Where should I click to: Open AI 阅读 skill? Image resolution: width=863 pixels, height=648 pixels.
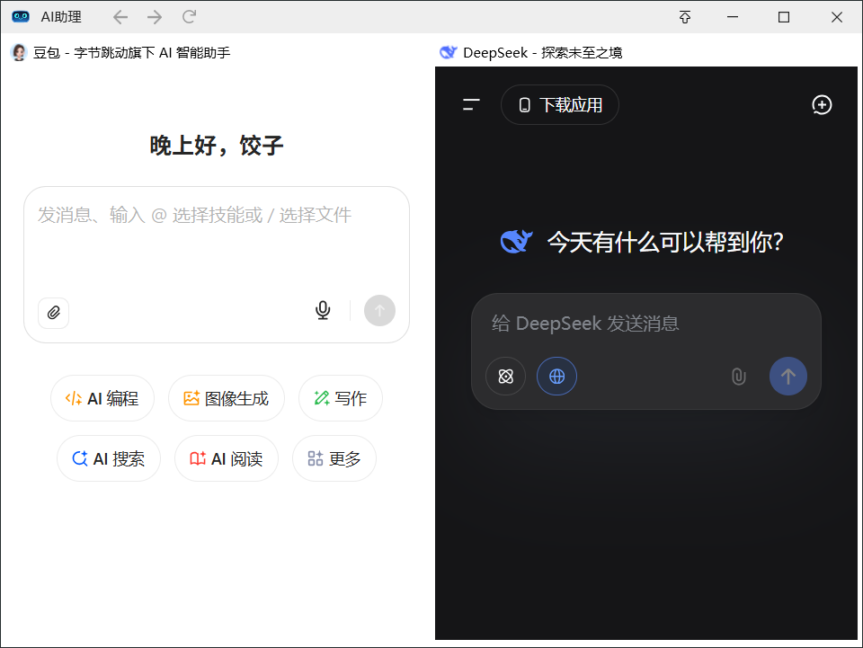click(227, 458)
